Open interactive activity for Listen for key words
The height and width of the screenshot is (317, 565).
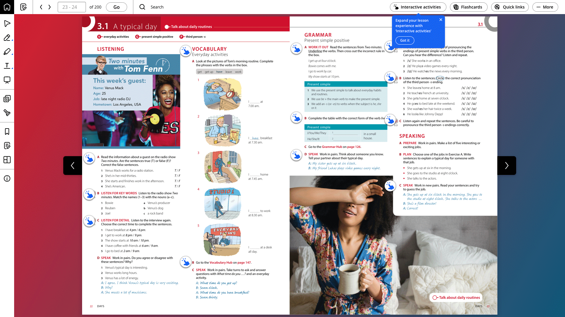89,194
